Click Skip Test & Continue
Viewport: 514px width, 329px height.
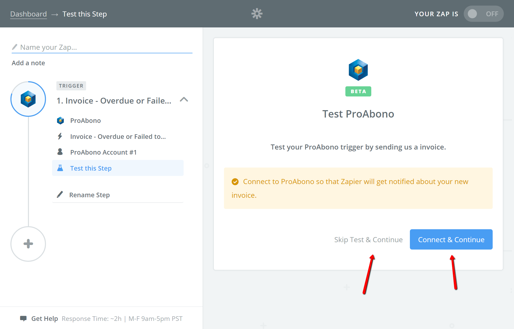[x=368, y=240]
